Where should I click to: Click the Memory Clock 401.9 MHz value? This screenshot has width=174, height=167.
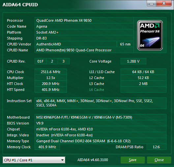tap(47, 147)
